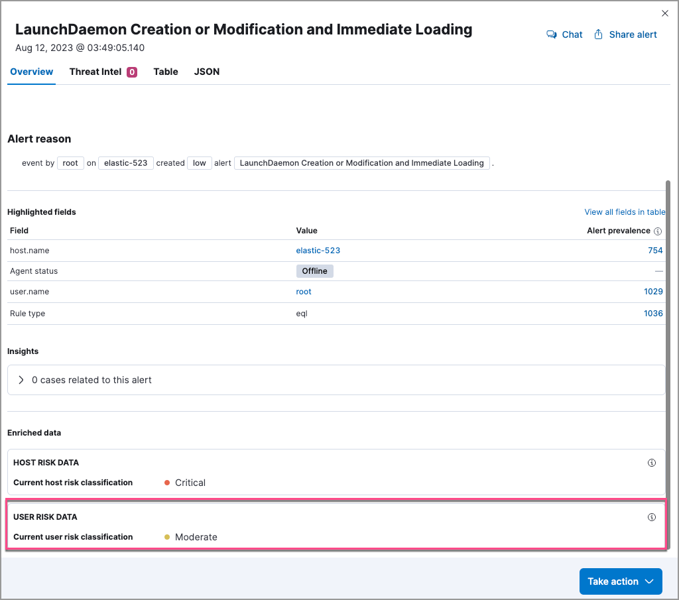
Task: Click the Share alert icon
Action: (x=599, y=34)
